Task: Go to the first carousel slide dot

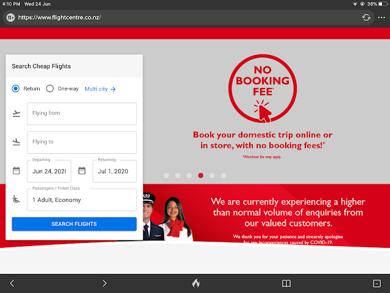Action: click(166, 175)
